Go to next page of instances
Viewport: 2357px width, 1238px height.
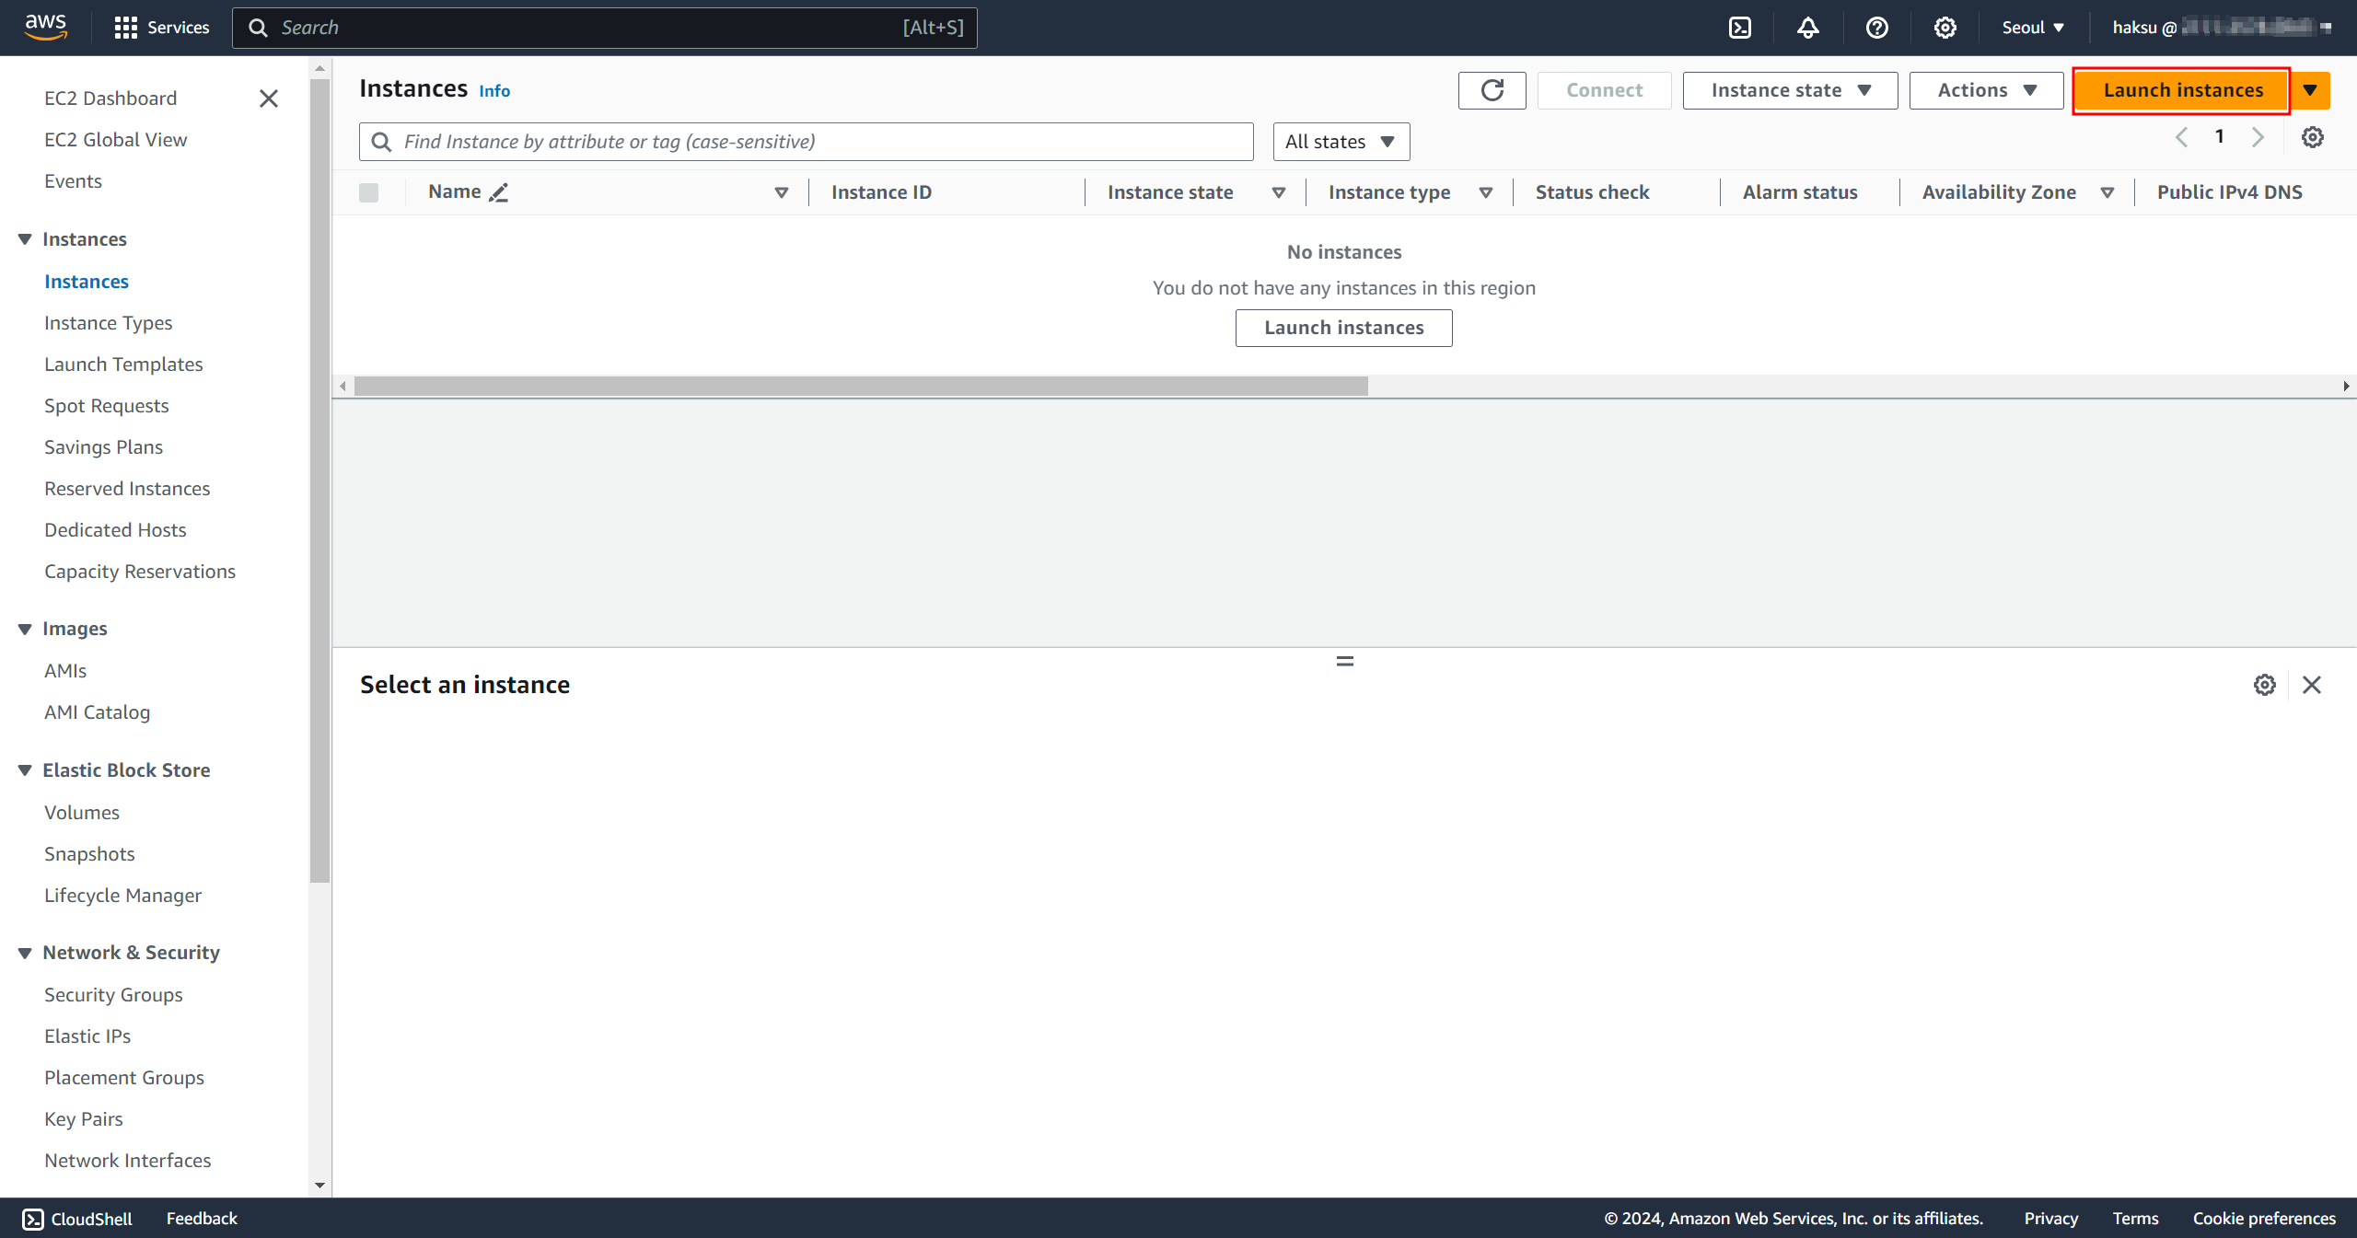tap(2258, 137)
